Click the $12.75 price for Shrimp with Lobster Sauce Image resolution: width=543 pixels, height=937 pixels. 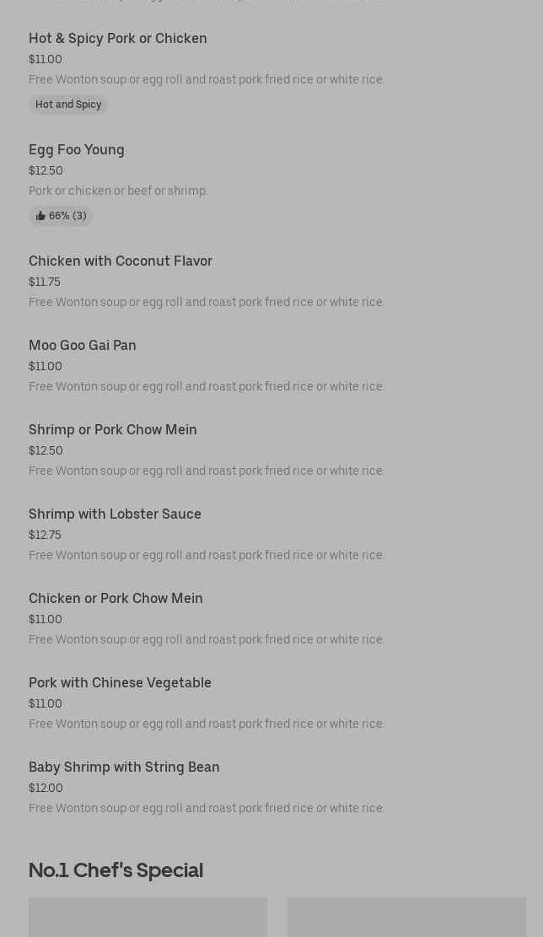click(x=45, y=536)
